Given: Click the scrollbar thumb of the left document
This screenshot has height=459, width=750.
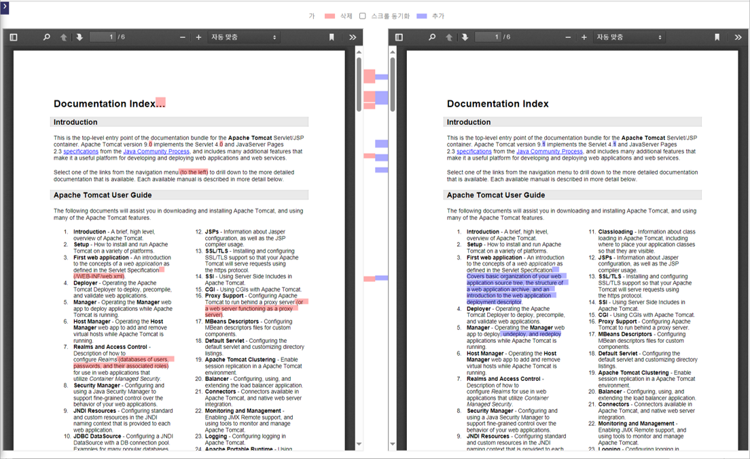Looking at the screenshot, I should [x=359, y=85].
